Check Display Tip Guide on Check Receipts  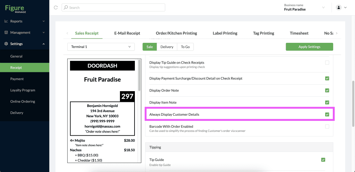coord(327,63)
